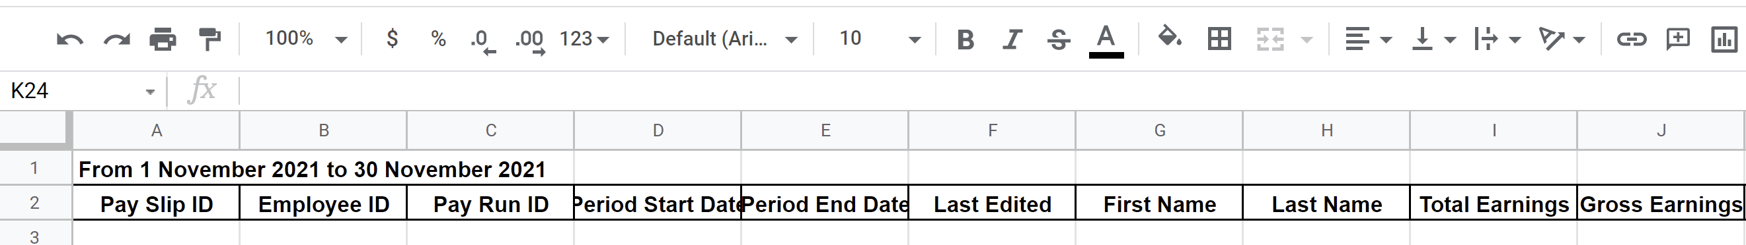This screenshot has width=1746, height=245.
Task: Toggle bold formatting
Action: 965,40
